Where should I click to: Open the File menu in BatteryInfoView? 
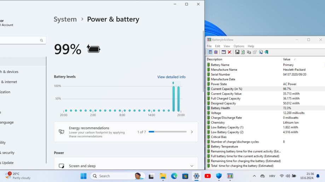click(x=209, y=46)
